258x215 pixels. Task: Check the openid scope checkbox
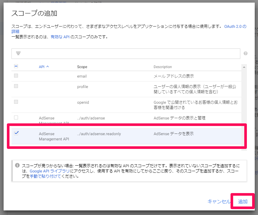(x=16, y=102)
